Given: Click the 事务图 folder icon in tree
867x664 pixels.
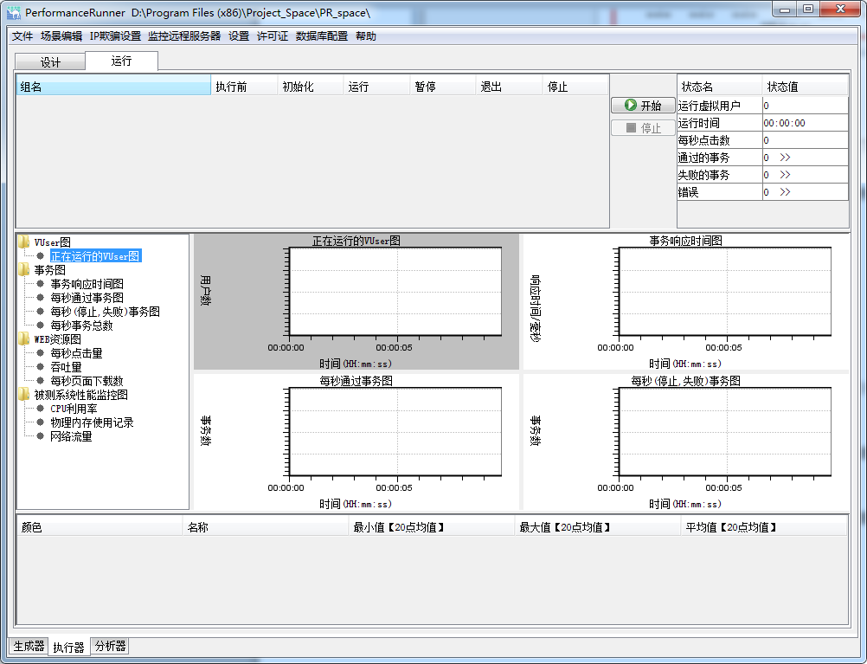Looking at the screenshot, I should pyautogui.click(x=24, y=270).
